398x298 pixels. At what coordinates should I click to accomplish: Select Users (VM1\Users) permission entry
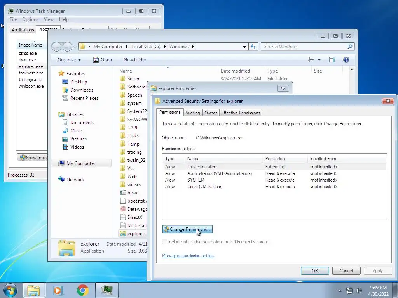(275, 187)
